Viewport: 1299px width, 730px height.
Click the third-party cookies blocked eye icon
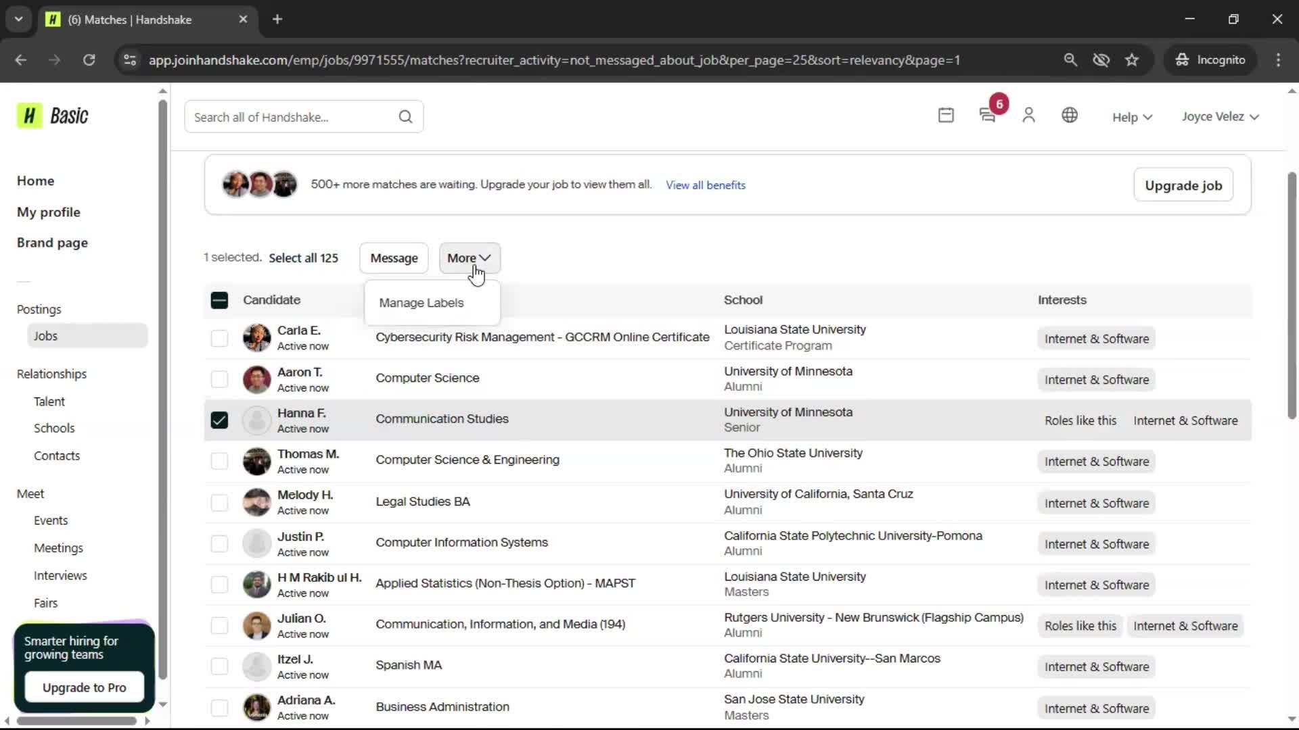[x=1101, y=60]
